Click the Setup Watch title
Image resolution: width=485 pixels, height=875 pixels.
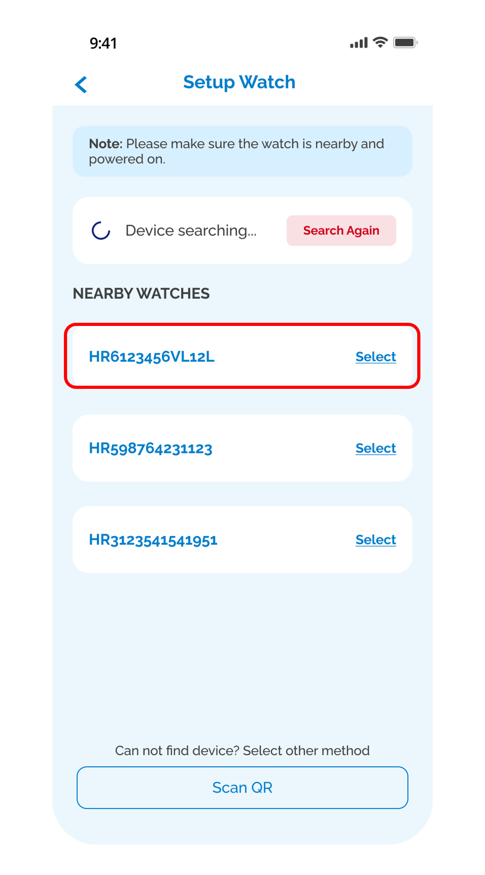tap(239, 82)
